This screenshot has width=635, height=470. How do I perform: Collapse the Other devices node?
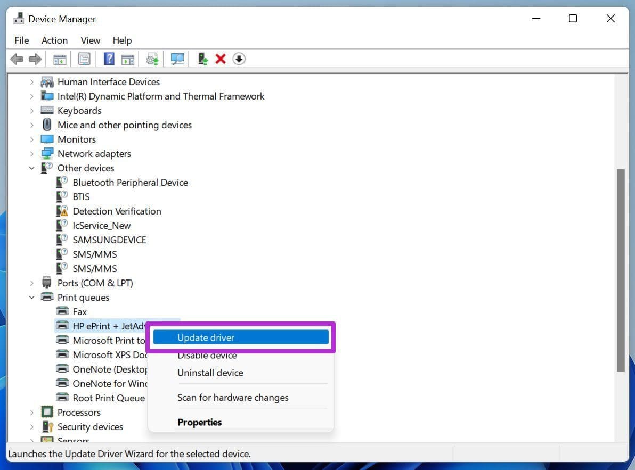[31, 168]
